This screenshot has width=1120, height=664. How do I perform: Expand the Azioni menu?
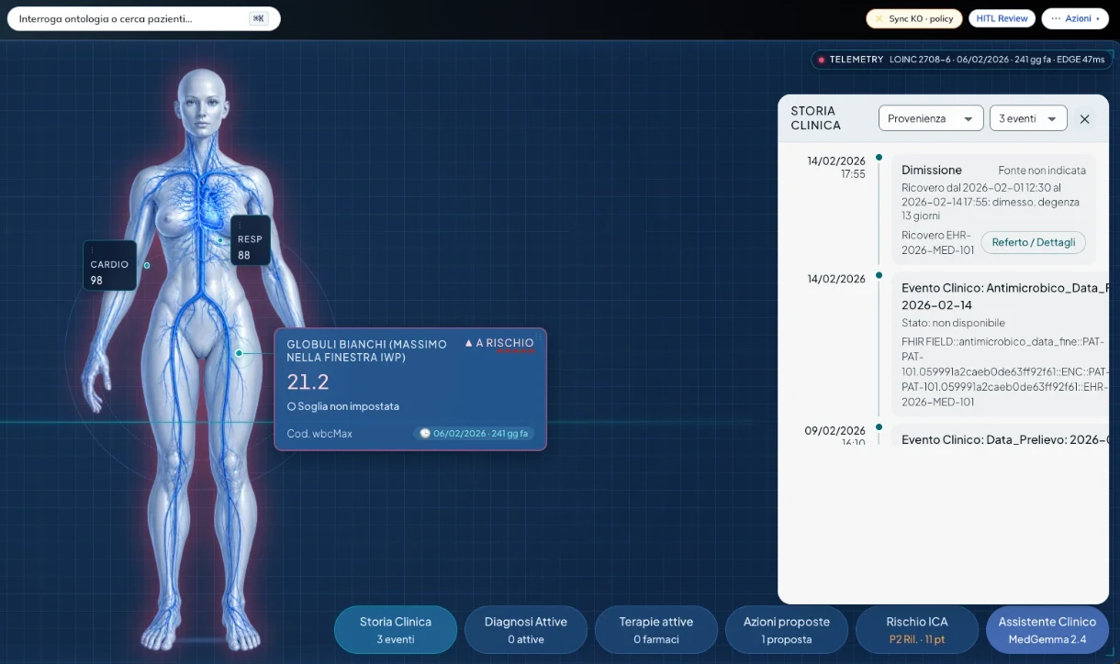(1075, 18)
